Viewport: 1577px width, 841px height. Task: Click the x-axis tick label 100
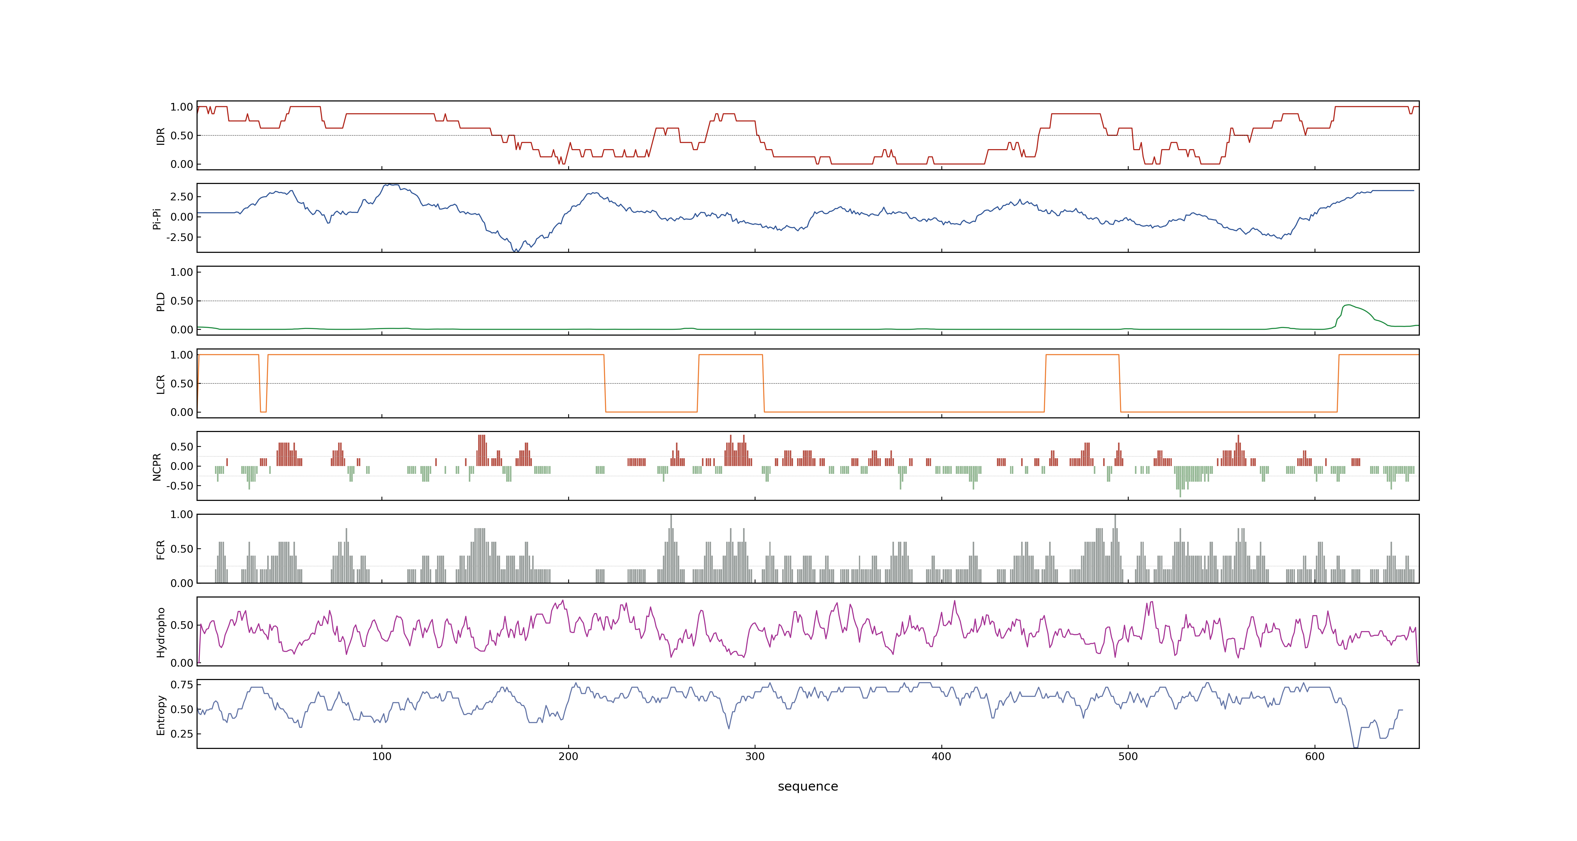382,756
